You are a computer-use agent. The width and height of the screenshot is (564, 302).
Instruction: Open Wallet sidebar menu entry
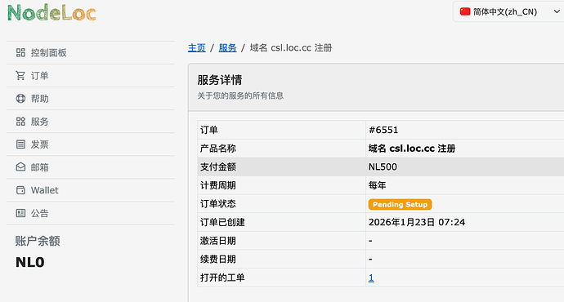point(90,190)
